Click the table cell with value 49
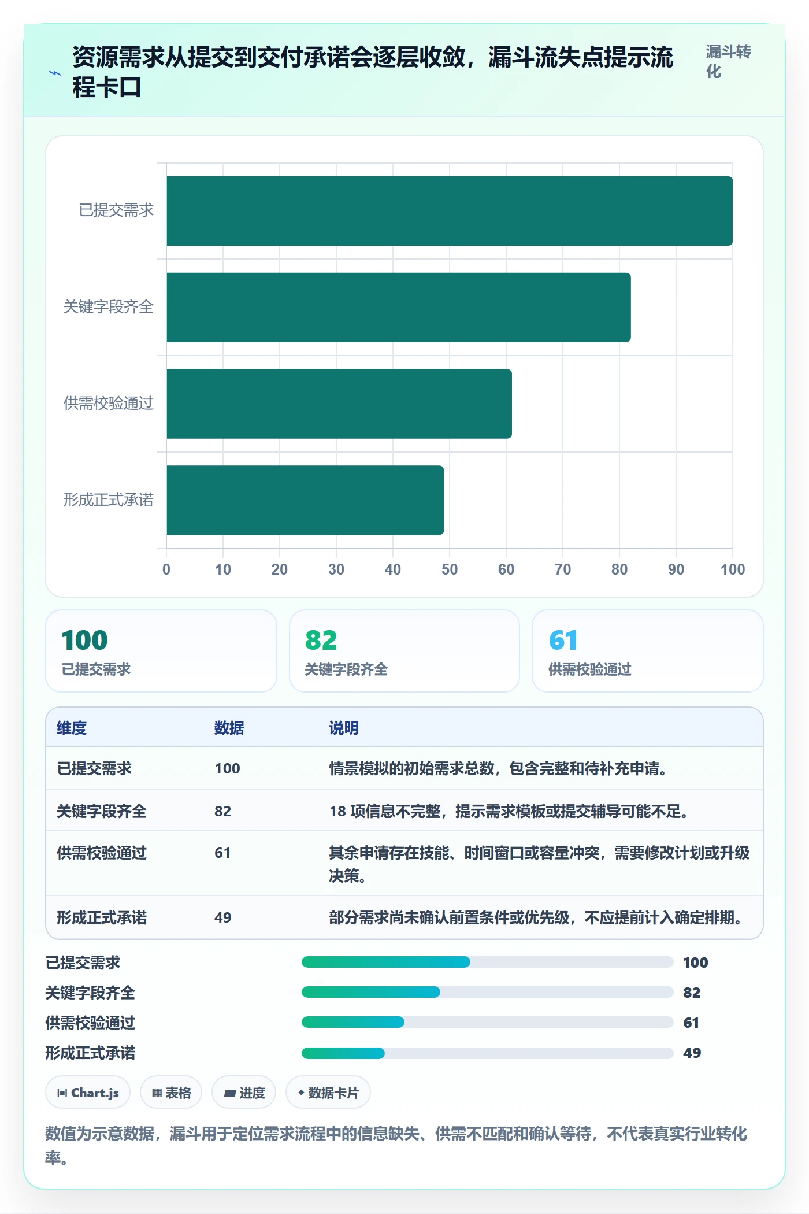 tap(223, 917)
